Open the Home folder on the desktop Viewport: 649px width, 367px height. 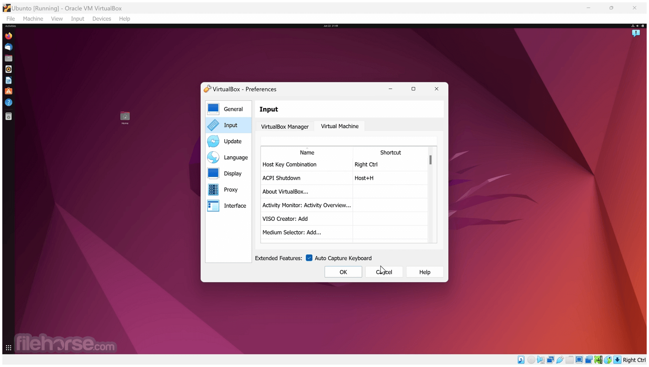pyautogui.click(x=125, y=117)
